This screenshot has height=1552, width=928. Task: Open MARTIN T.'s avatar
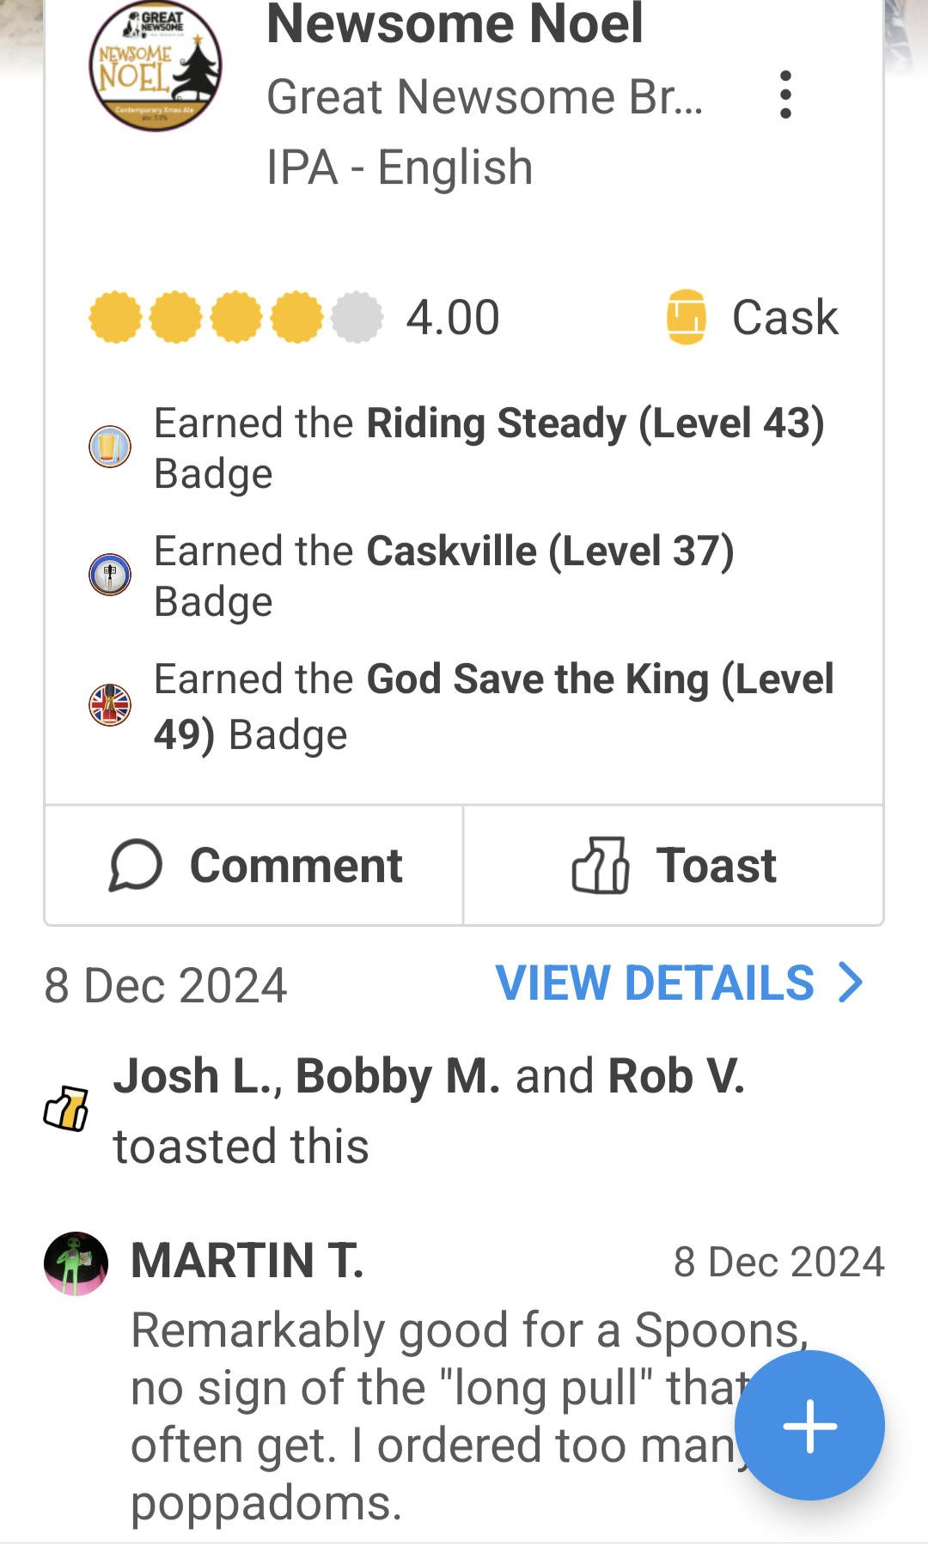[76, 1263]
